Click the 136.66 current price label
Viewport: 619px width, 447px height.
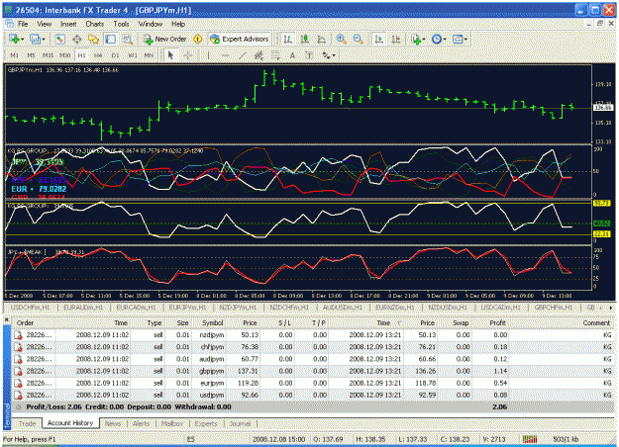(603, 108)
